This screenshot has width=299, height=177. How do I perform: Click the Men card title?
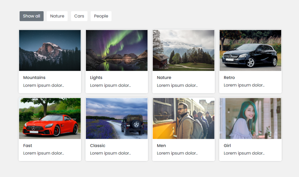161,146
